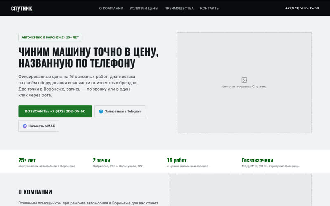Click the МВД, МЧС, УФСБ, городские больницы text

click(271, 166)
